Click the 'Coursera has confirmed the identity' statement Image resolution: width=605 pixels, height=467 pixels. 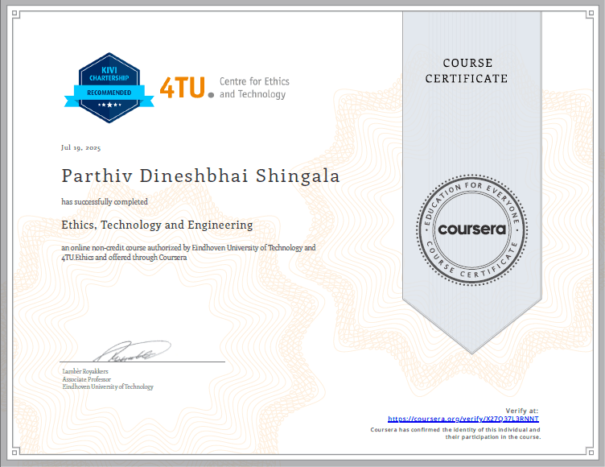click(x=455, y=433)
